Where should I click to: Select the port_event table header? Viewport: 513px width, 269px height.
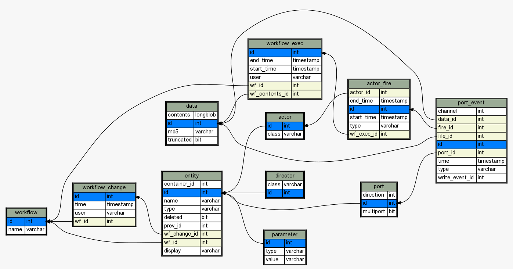pyautogui.click(x=472, y=103)
